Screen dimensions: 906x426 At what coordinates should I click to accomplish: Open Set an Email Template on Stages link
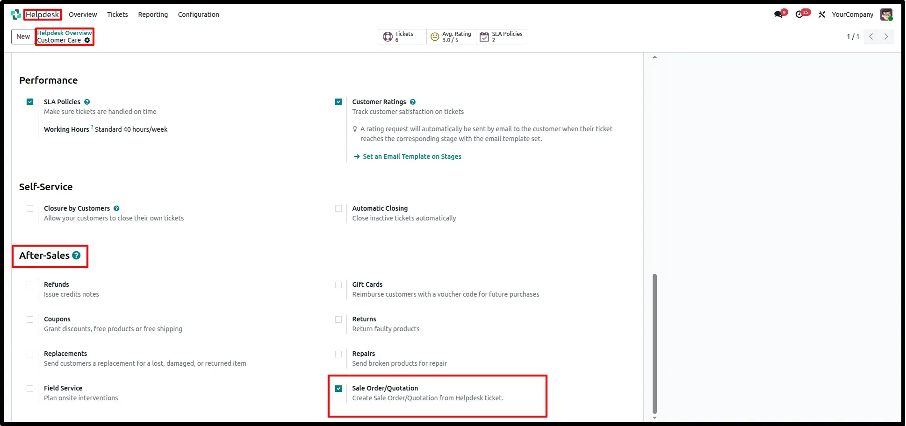tap(412, 156)
